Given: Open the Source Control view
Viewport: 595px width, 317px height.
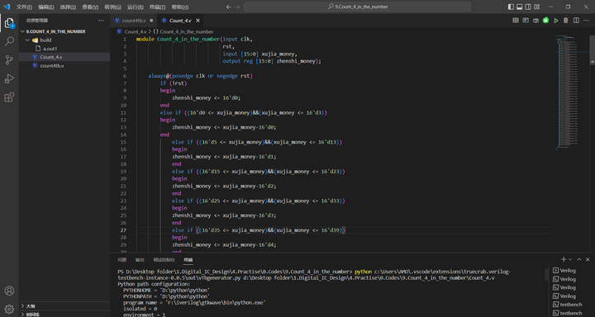Looking at the screenshot, I should coord(9,60).
